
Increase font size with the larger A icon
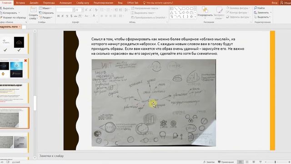pyautogui.click(x=86, y=10)
